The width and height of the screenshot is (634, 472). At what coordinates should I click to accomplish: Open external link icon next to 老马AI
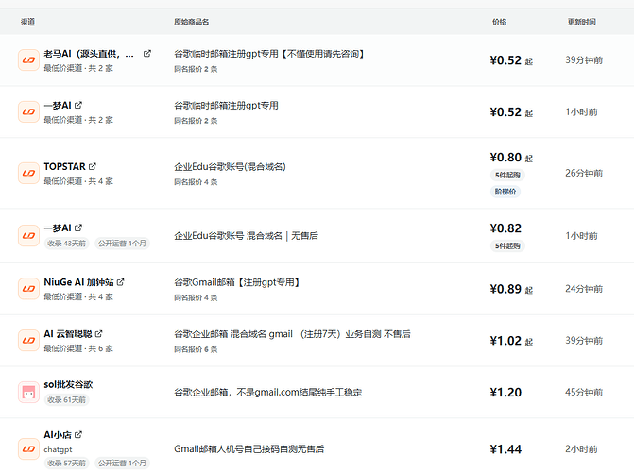tap(147, 54)
